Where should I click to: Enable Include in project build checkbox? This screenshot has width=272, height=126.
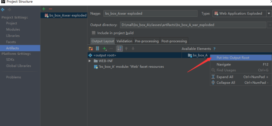(94, 33)
